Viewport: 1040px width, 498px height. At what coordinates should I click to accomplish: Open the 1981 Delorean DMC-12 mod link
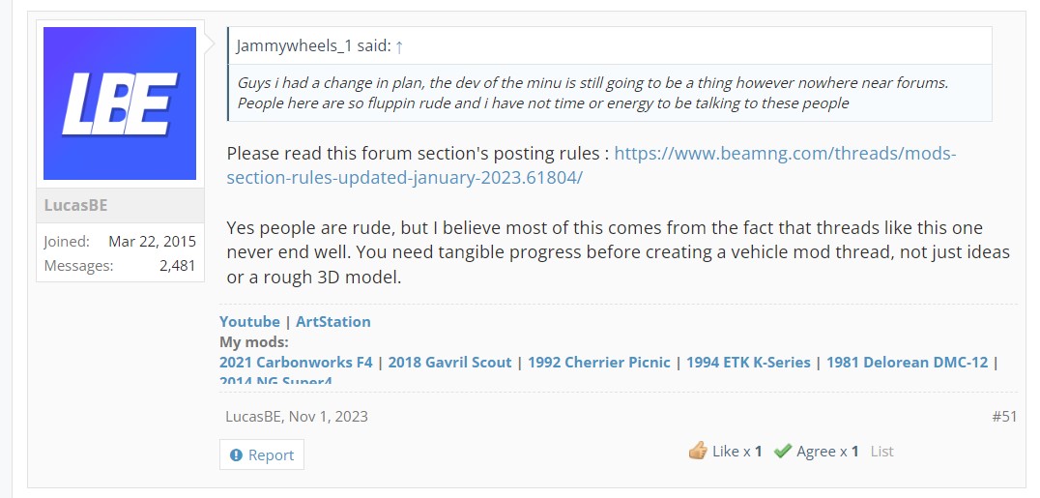[x=907, y=363]
